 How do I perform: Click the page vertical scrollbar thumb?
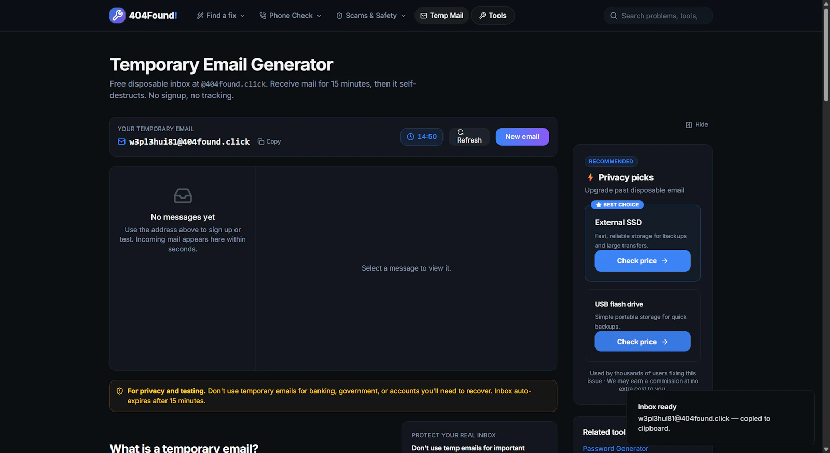(x=826, y=54)
